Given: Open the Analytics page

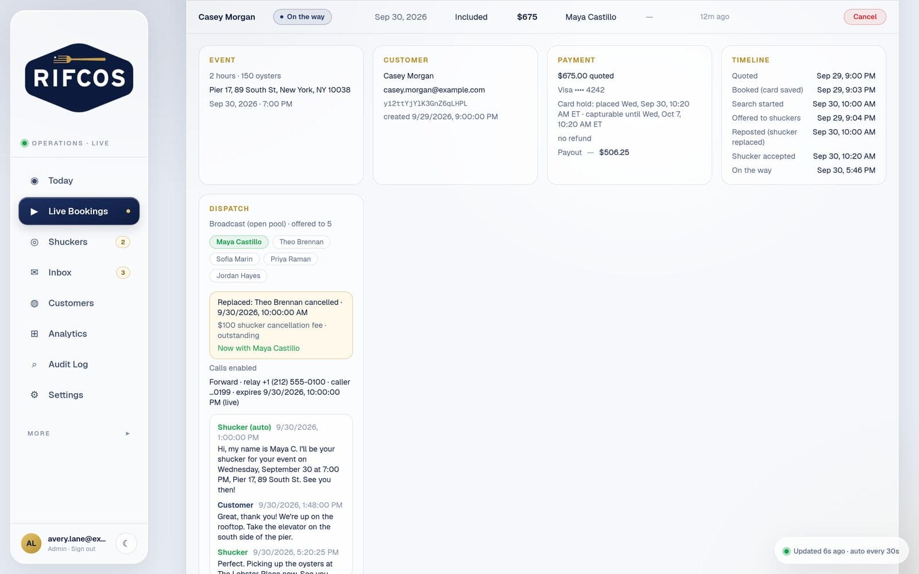Looking at the screenshot, I should click(79, 333).
